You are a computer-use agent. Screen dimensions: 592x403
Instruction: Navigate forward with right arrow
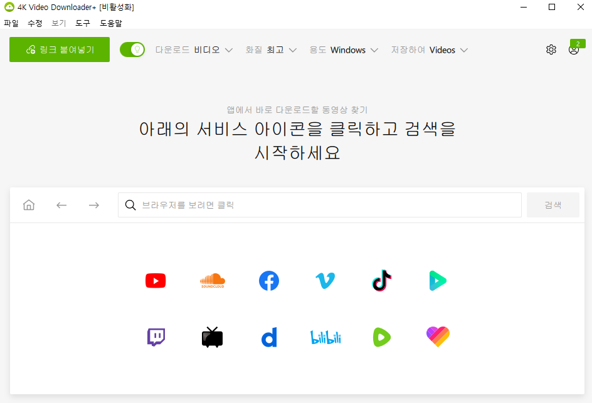click(94, 205)
